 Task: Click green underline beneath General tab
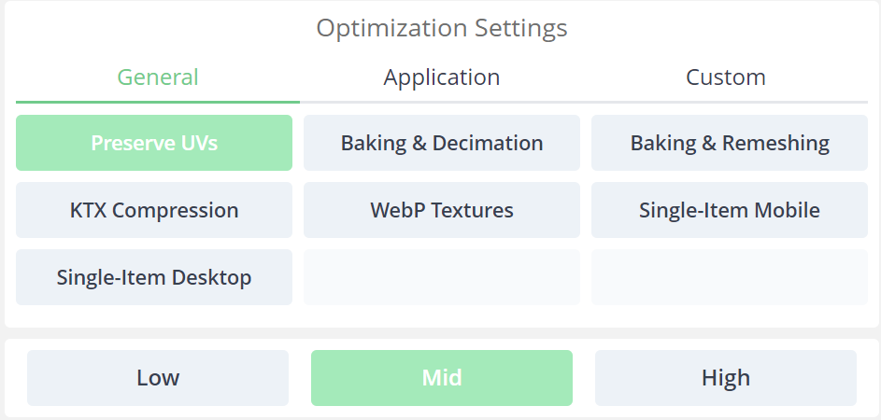[x=158, y=102]
